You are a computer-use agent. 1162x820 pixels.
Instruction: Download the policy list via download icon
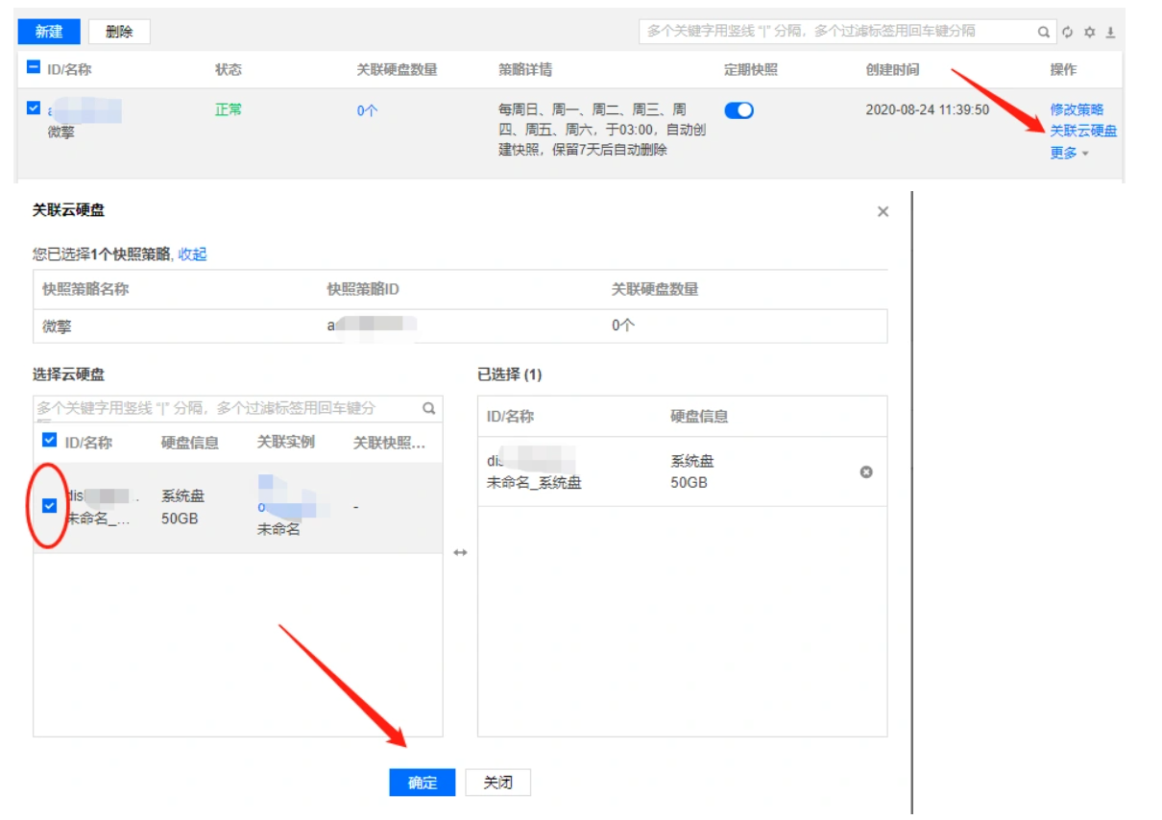(1110, 32)
